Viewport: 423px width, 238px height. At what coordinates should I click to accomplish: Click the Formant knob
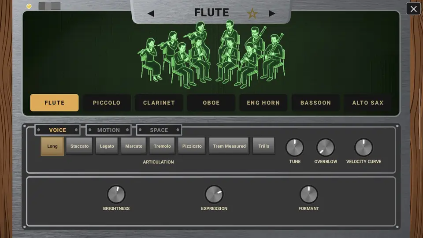pos(308,194)
